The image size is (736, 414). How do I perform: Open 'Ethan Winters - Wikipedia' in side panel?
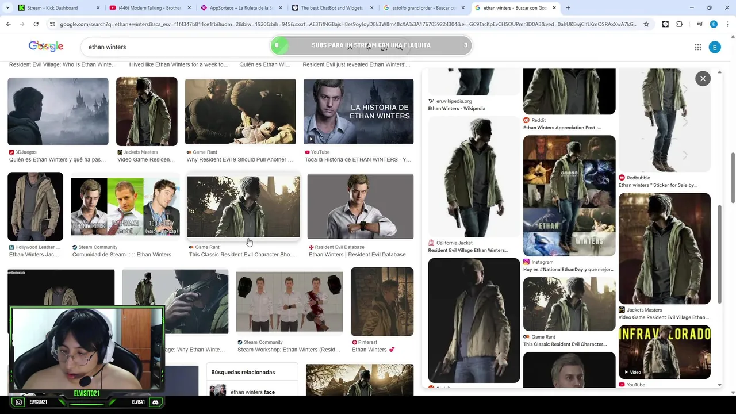457,108
